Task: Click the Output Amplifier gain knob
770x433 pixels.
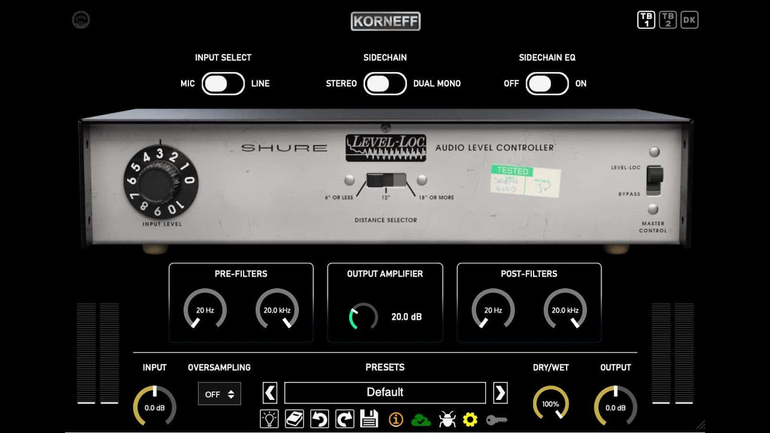Action: point(363,316)
